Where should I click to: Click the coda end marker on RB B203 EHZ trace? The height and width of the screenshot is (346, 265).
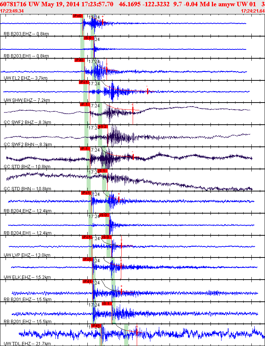point(102,22)
